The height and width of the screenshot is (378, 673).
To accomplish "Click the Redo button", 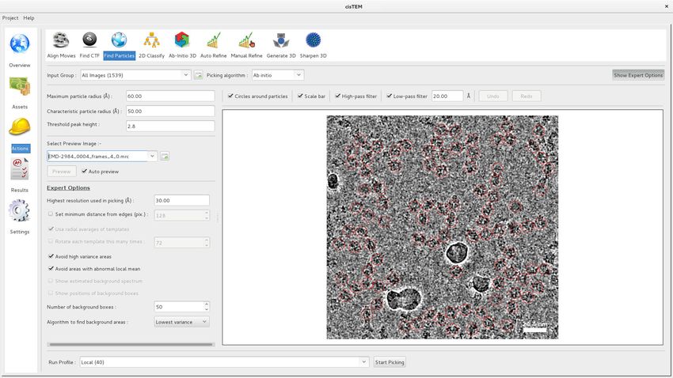I will tap(527, 96).
